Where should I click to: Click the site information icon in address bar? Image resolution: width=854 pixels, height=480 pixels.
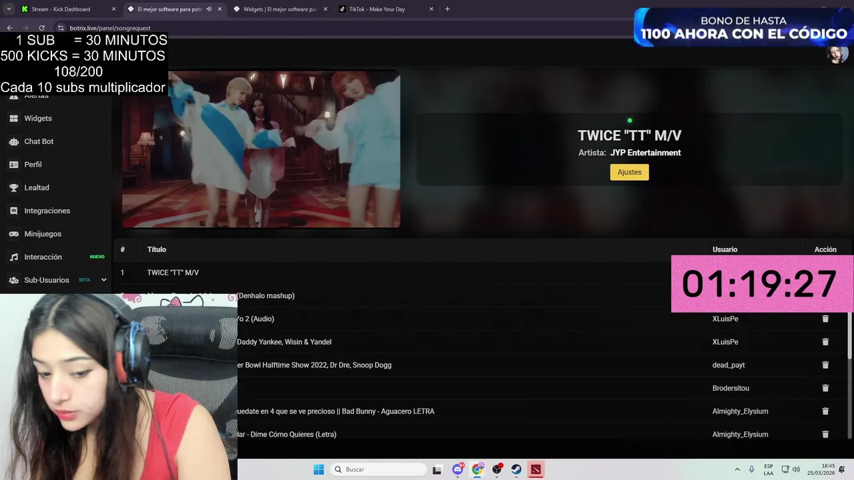point(61,28)
